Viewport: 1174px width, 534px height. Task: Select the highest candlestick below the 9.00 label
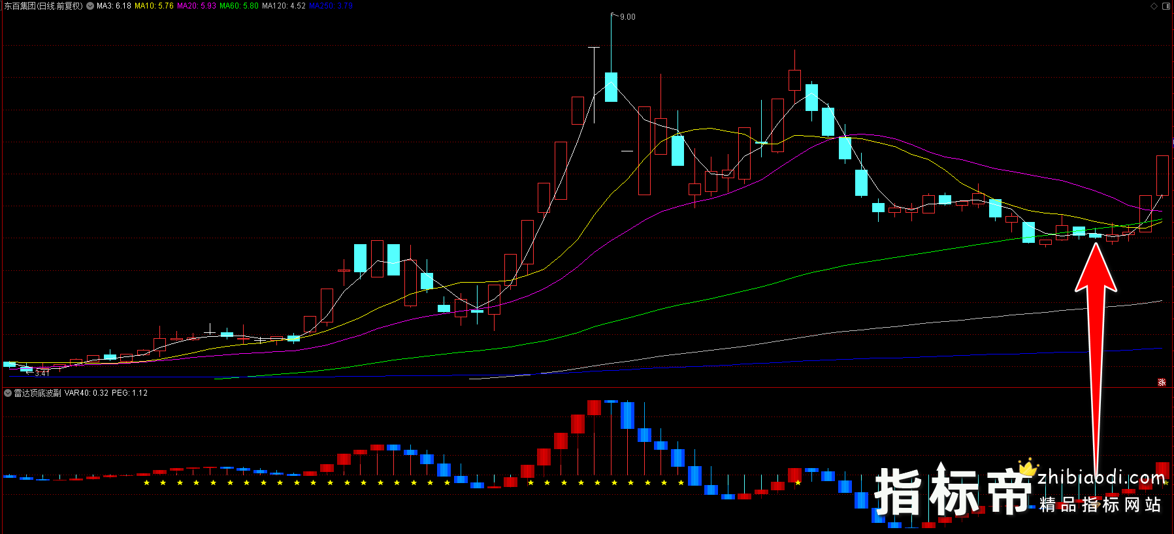pos(611,87)
